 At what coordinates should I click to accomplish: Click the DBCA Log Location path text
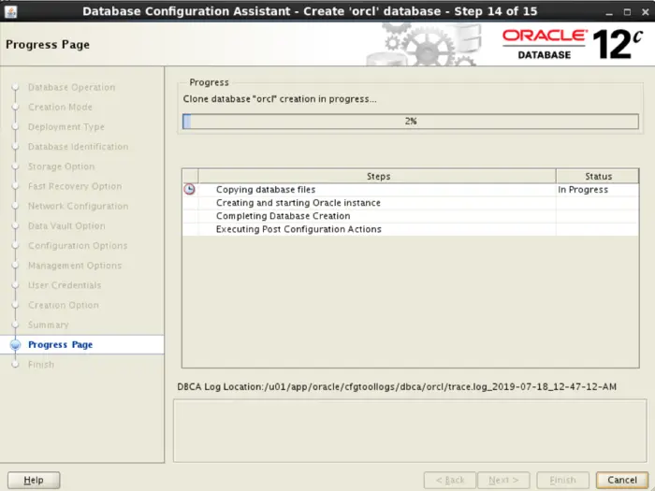tap(397, 387)
